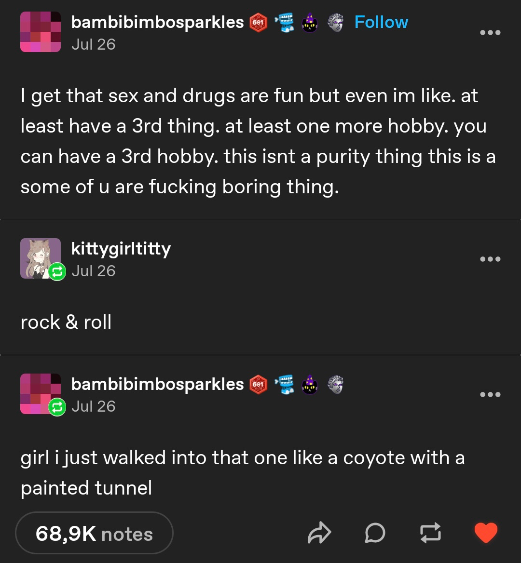Open the top bambibimbosparkles username
521x563 pixels.
pyautogui.click(x=157, y=22)
